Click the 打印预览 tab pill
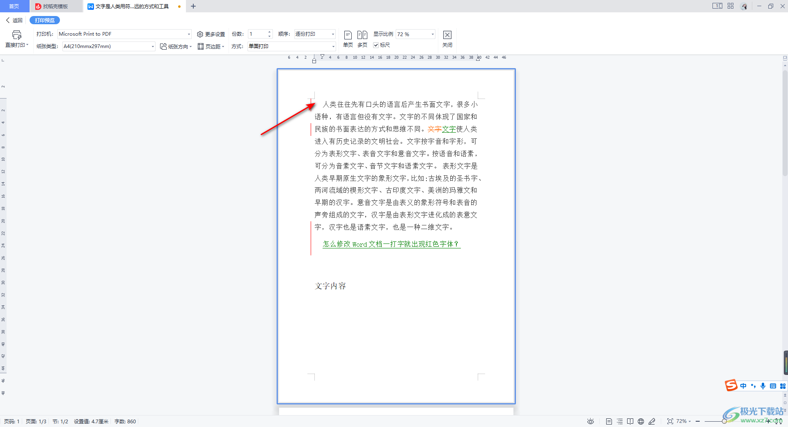 pyautogui.click(x=45, y=20)
